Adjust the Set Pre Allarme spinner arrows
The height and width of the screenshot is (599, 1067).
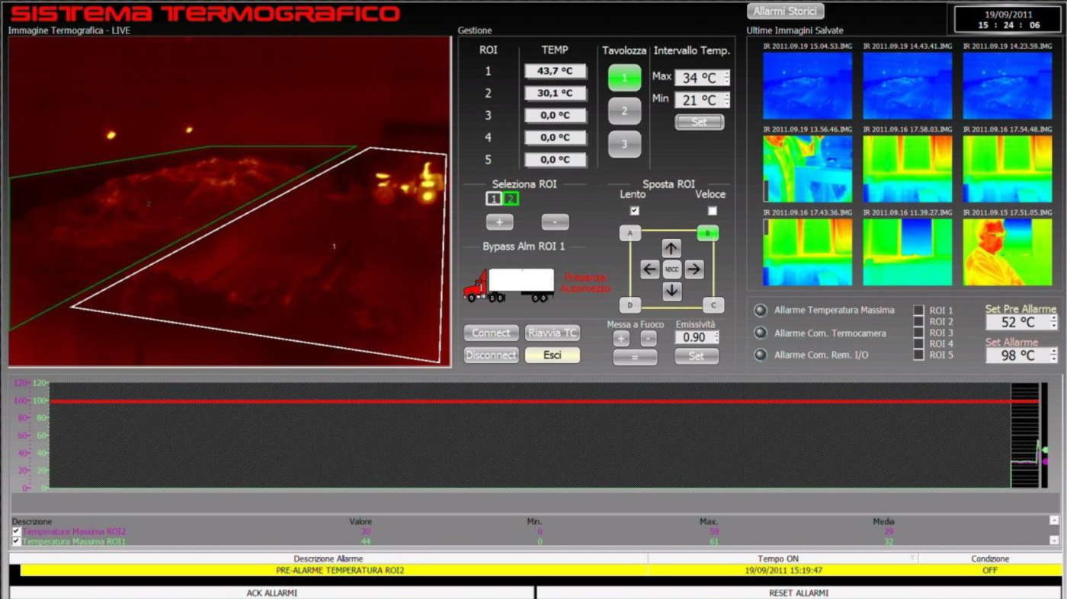[x=1054, y=323]
